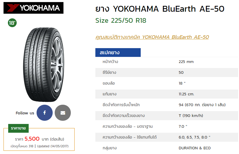Click the แก้มยาง 11.25 cm value
This screenshot has width=239, height=154.
(x=186, y=94)
